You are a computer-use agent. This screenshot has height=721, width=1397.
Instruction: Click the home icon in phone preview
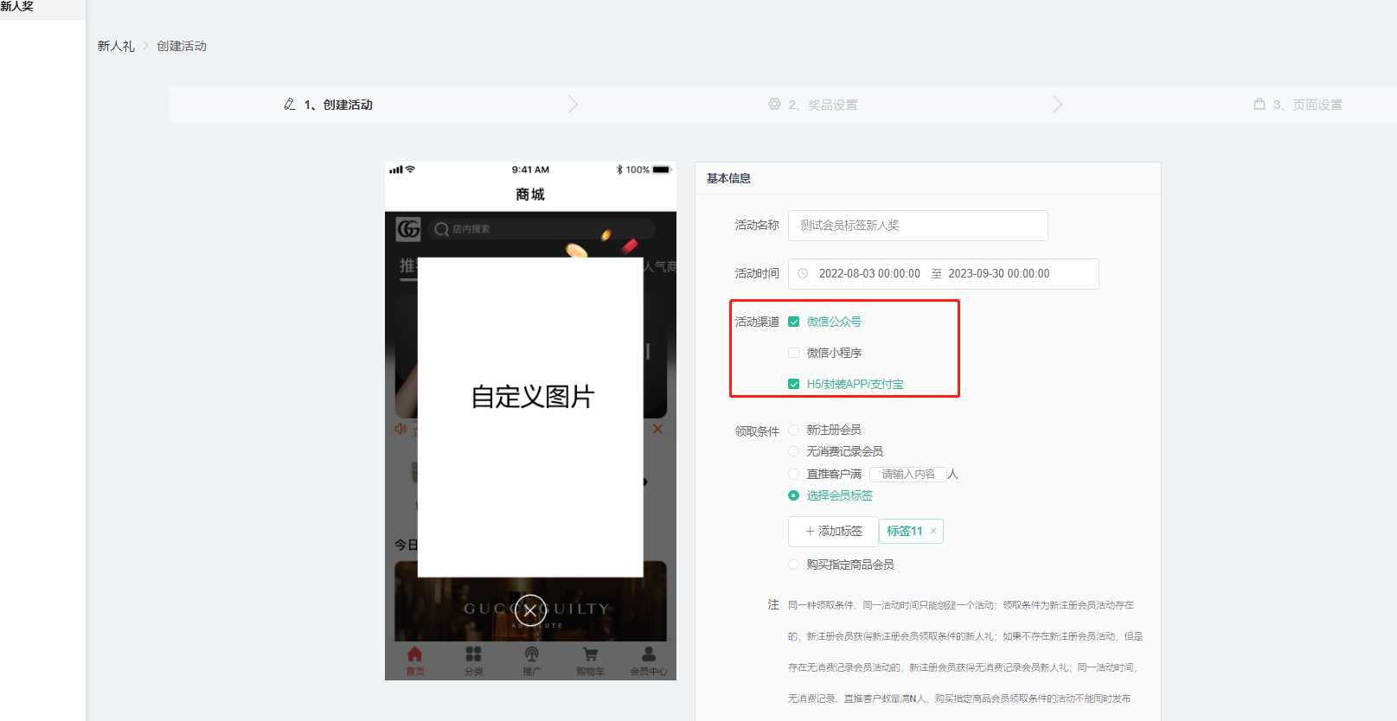pyautogui.click(x=415, y=655)
